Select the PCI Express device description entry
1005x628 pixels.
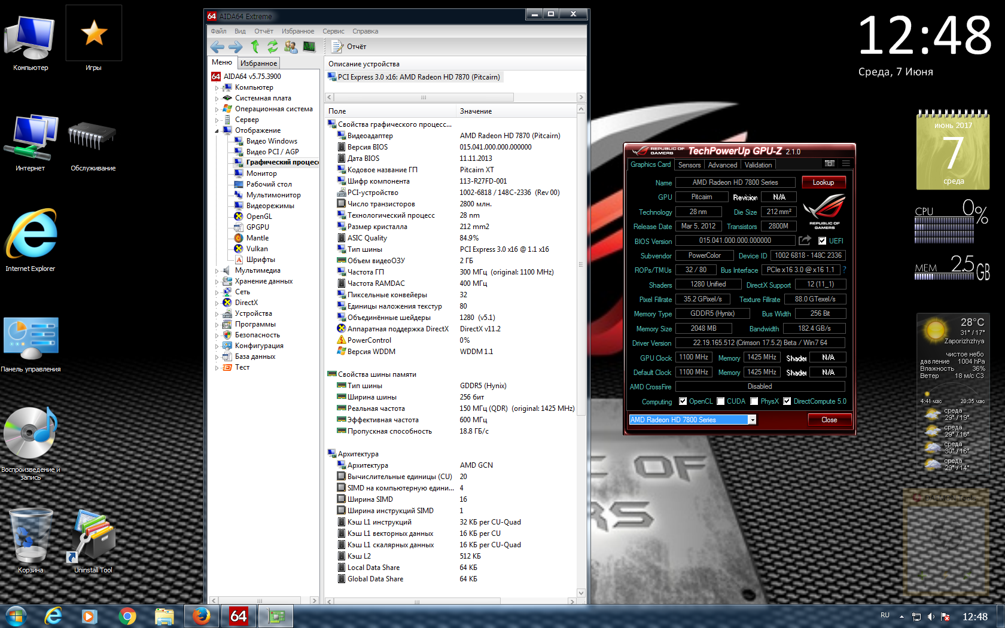pyautogui.click(x=414, y=77)
